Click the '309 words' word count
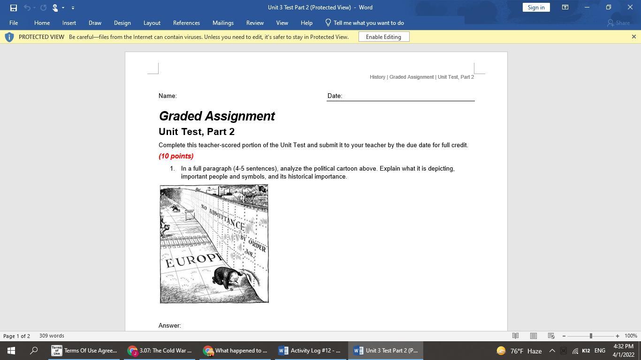Viewport: 641px width, 360px height. point(52,336)
